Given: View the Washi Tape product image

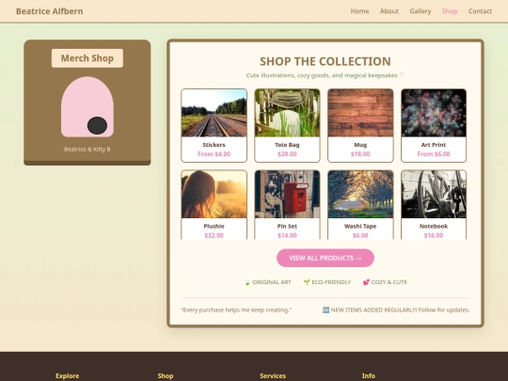Looking at the screenshot, I should [x=360, y=194].
